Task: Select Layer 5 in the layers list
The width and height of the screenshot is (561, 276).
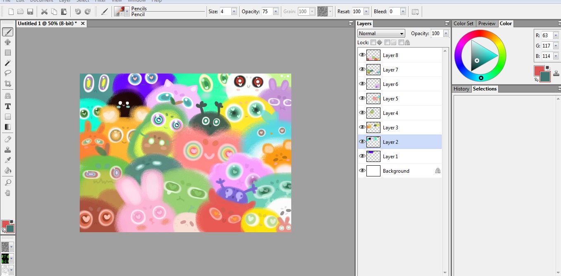Action: 390,99
